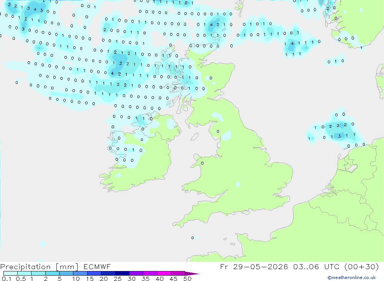Screen dimensions: 384x281
Task: Select the 35–40 mm legend swatch
Action: coord(150,273)
